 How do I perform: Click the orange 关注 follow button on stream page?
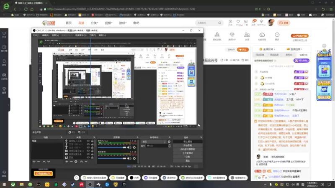[x=243, y=50]
